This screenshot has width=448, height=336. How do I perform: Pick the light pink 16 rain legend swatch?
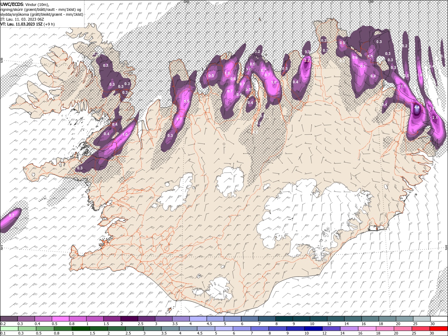click(x=367, y=329)
